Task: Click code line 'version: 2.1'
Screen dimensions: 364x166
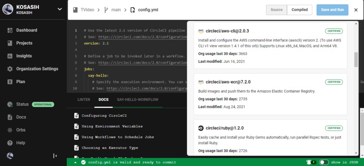Action: (96, 43)
